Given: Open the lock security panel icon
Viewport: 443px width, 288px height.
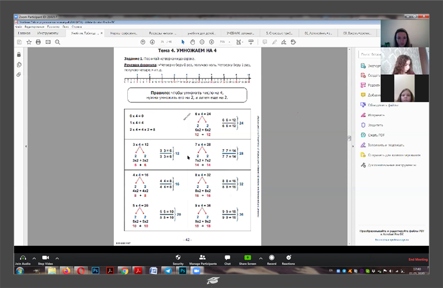Looking at the screenshot, I should (19, 55).
